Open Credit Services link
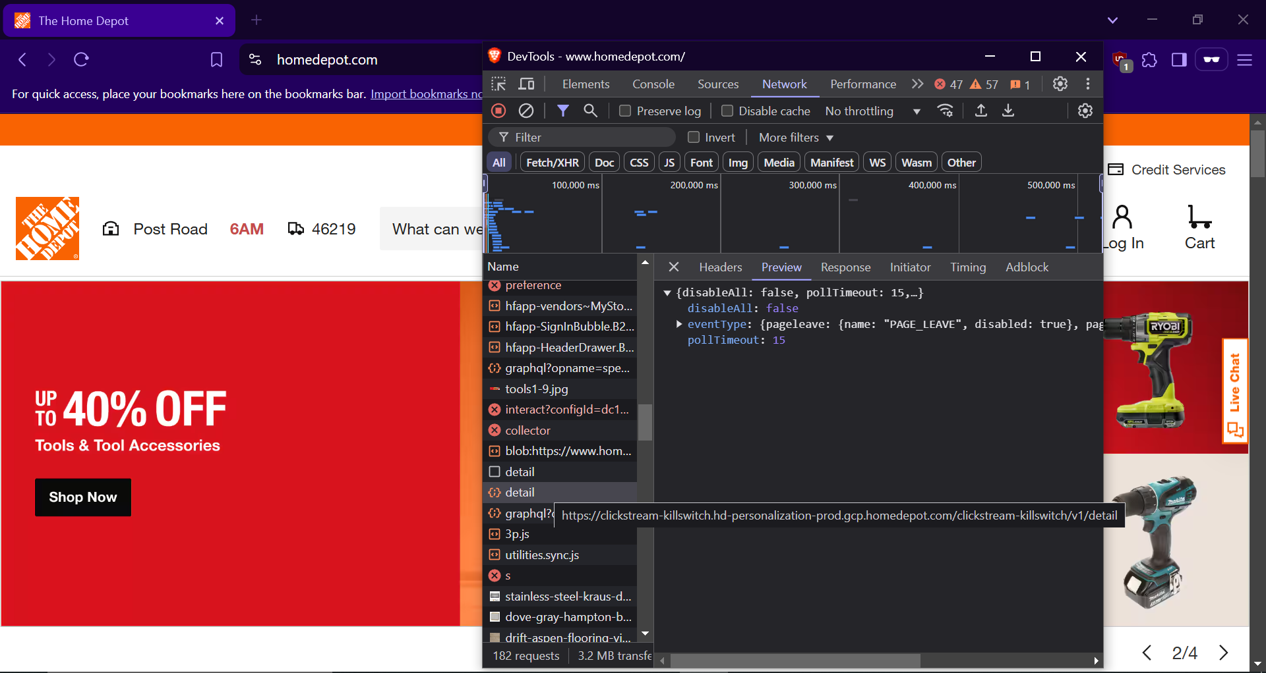Image resolution: width=1266 pixels, height=673 pixels. pos(1166,170)
